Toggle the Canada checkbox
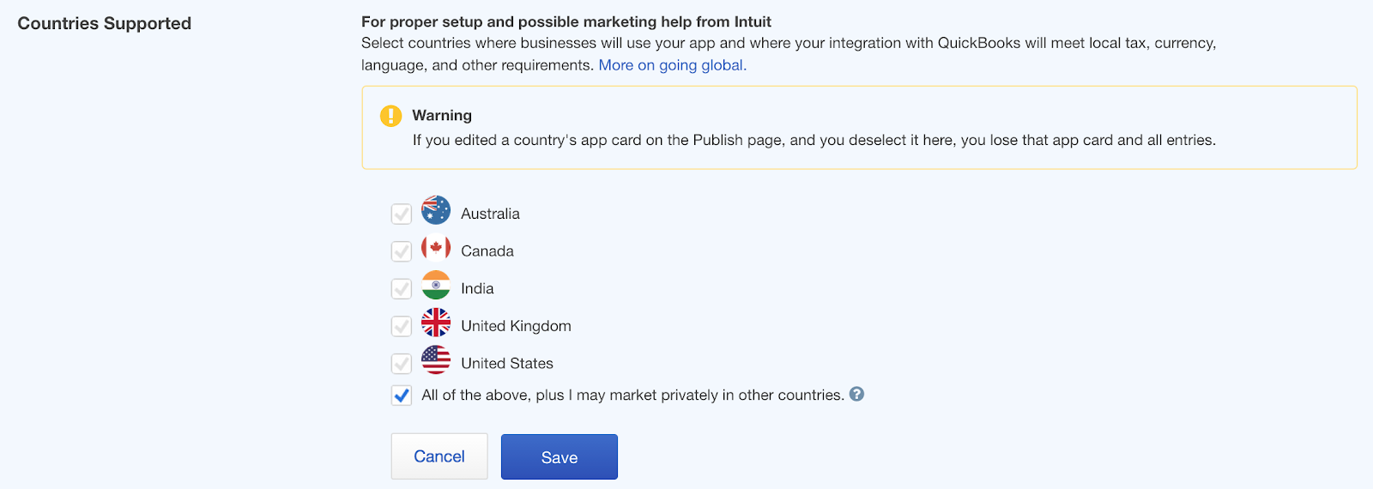 402,251
